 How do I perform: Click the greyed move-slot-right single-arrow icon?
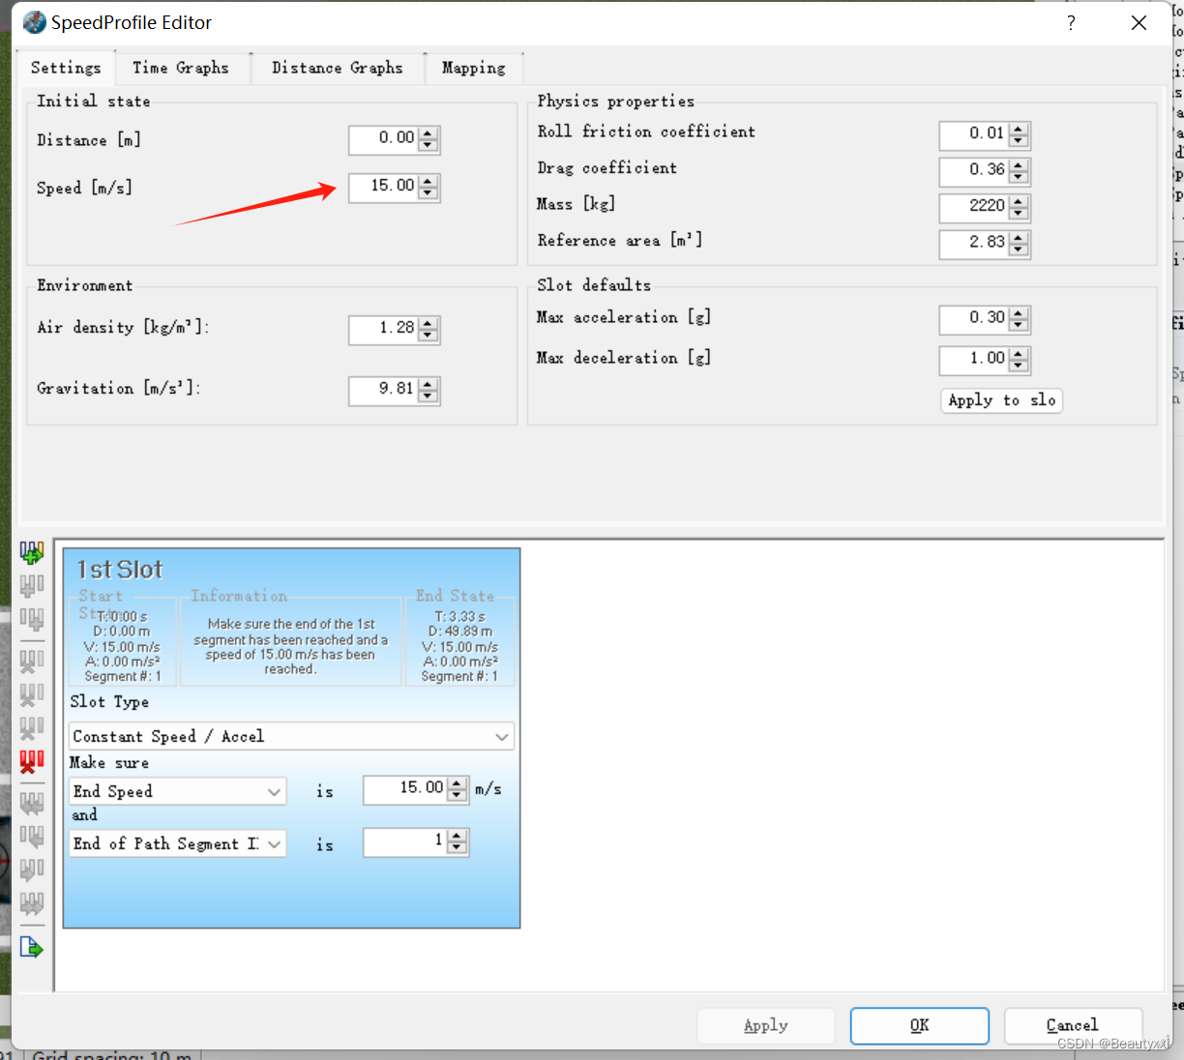(x=32, y=869)
